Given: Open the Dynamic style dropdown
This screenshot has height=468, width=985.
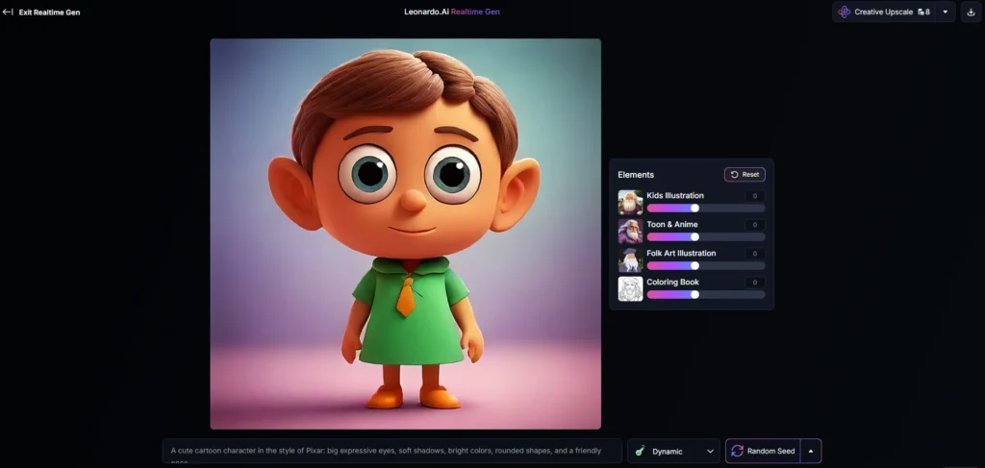Looking at the screenshot, I should tap(673, 451).
